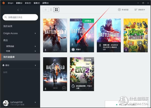The height and width of the screenshot is (108, 151).
Task: Click Battlefield 1 download icon
Action: click(x=46, y=50)
